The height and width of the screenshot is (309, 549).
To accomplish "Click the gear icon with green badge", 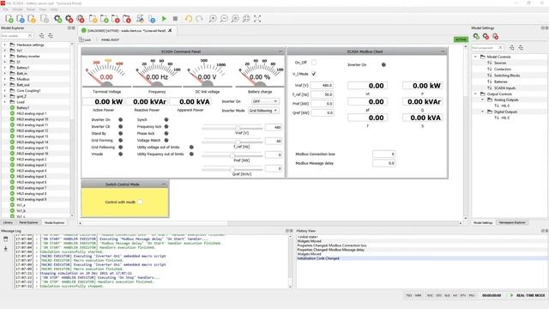I will (57, 19).
